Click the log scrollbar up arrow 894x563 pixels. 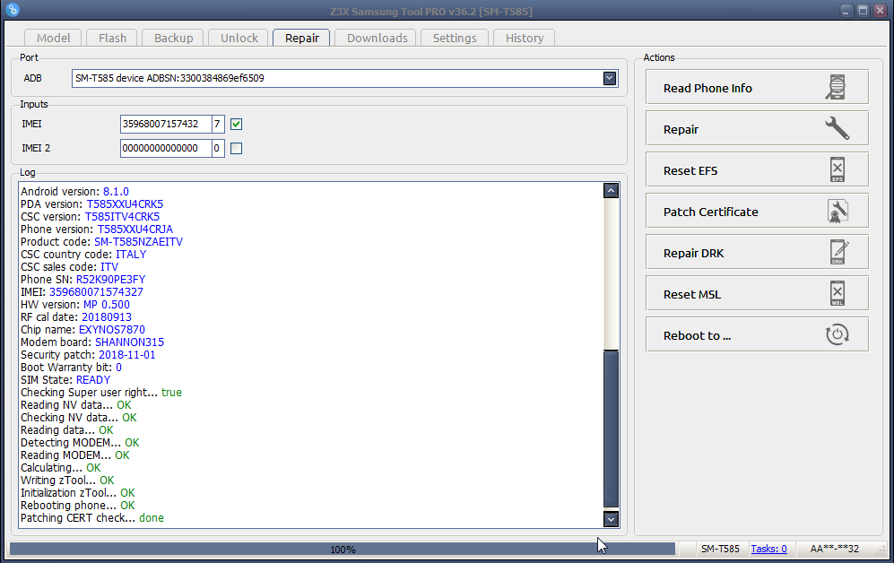pyautogui.click(x=611, y=190)
